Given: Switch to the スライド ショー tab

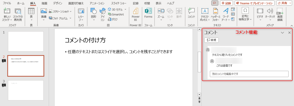Looking at the screenshot, I should pyautogui.click(x=119, y=3).
